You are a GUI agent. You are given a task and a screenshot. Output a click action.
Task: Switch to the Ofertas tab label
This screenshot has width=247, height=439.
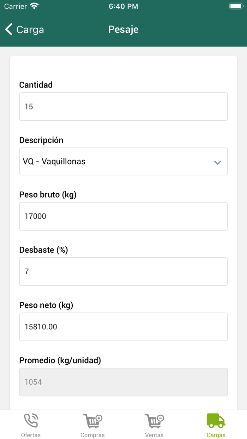(x=31, y=435)
